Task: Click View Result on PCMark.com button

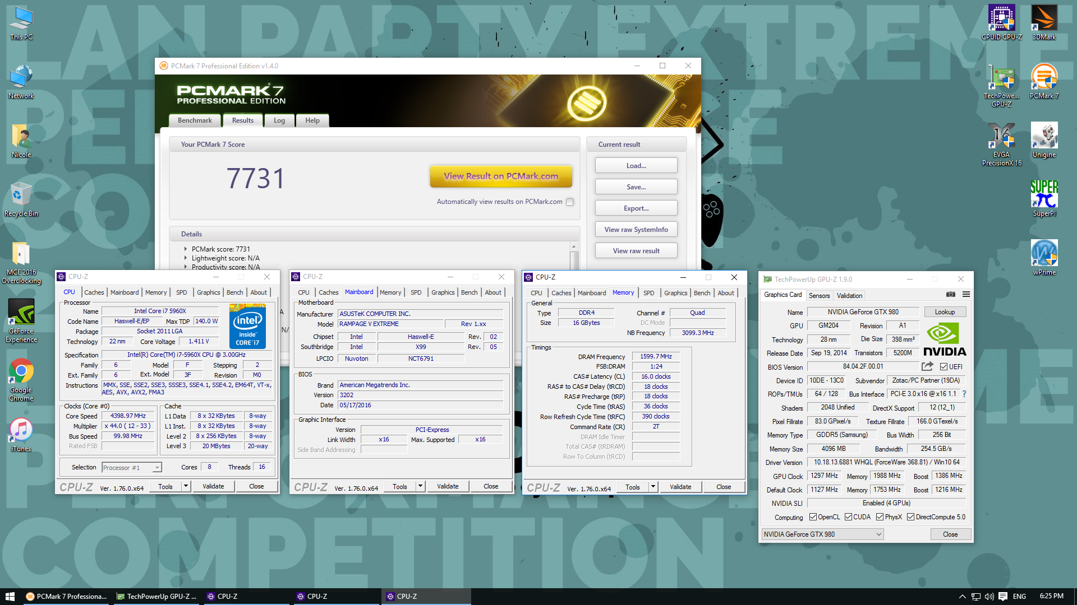Action: [x=501, y=176]
